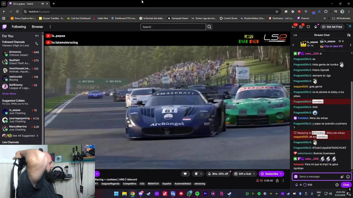
Task: Open MarcoMerrino suggested channel
Action: click(21, 128)
